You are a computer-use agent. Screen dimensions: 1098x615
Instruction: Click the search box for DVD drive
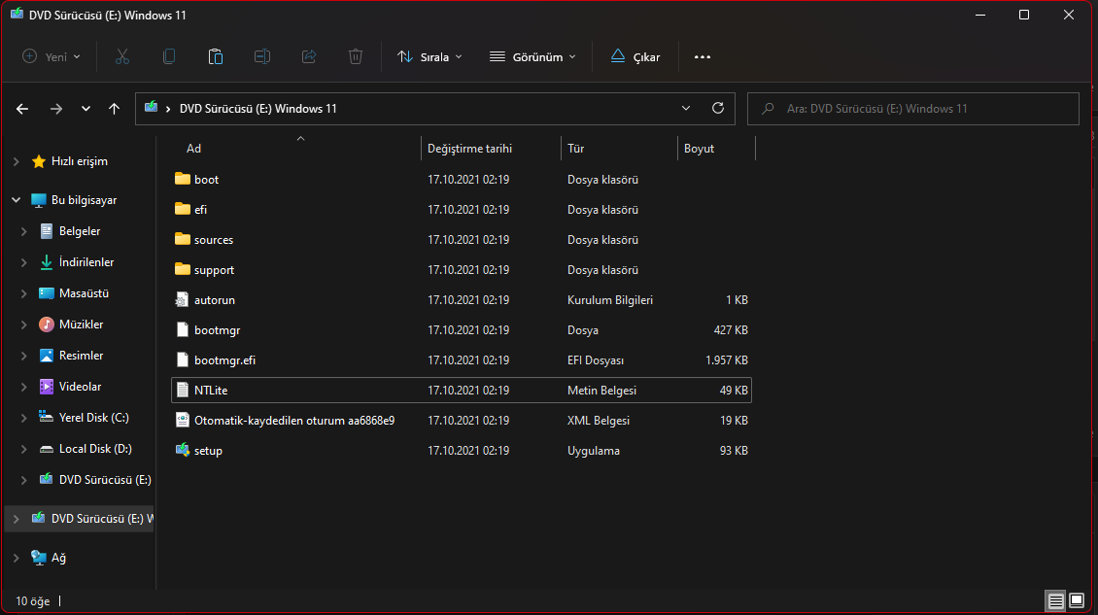[x=913, y=109]
